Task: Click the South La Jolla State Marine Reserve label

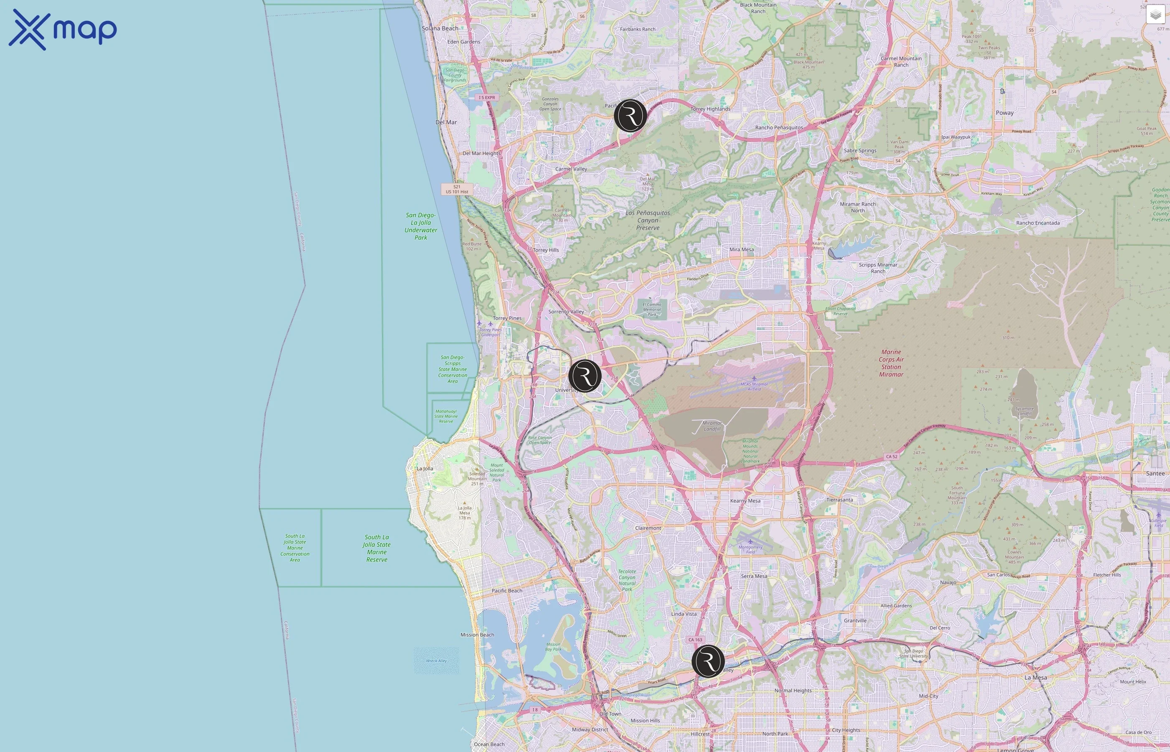Action: [x=376, y=548]
